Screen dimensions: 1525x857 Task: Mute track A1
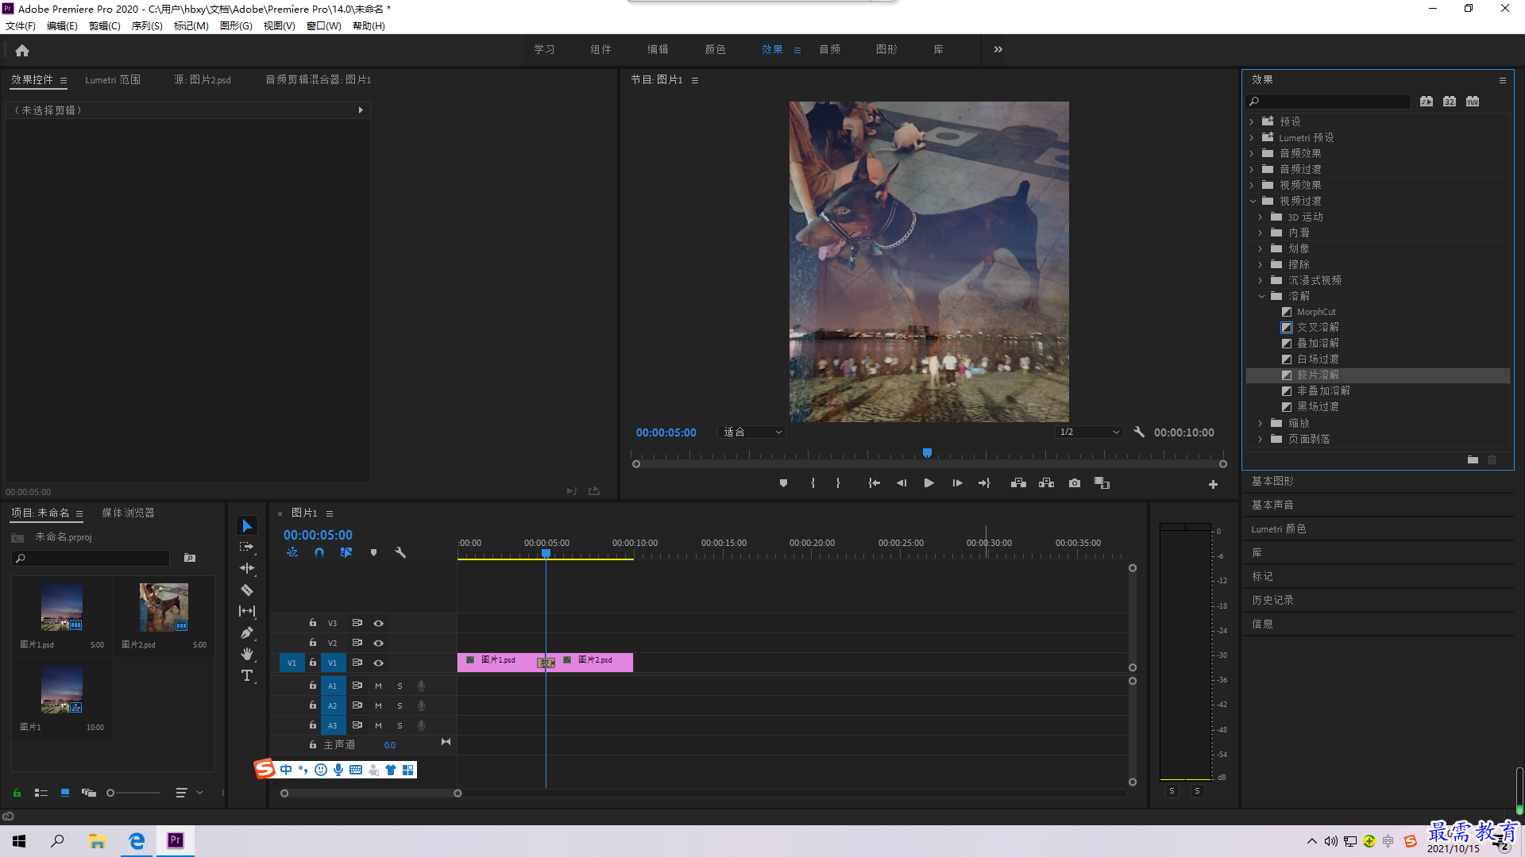tap(378, 686)
